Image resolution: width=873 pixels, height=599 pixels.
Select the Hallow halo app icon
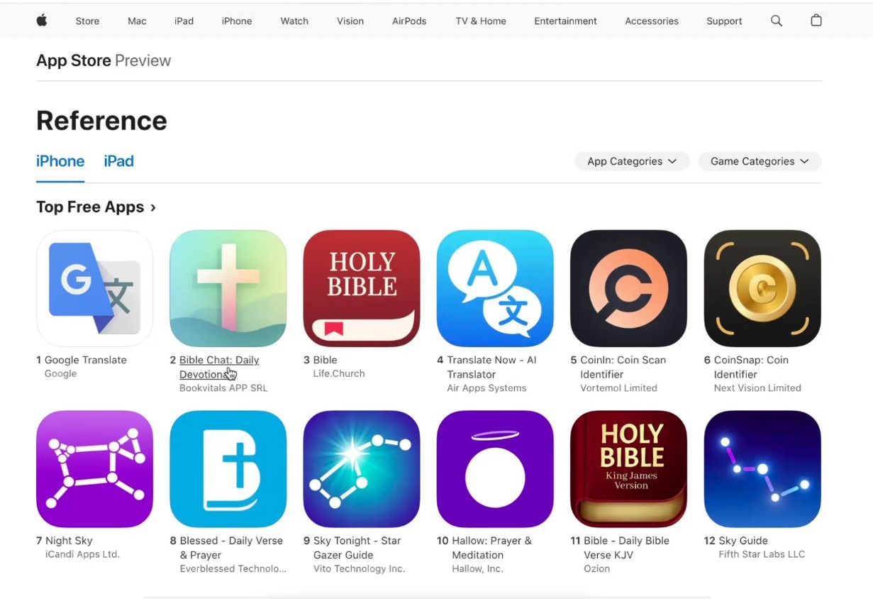(495, 469)
